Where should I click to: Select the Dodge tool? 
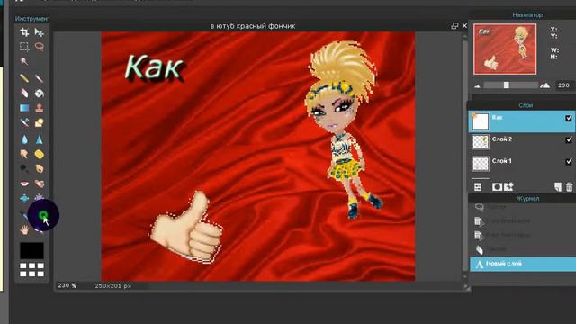[x=24, y=168]
